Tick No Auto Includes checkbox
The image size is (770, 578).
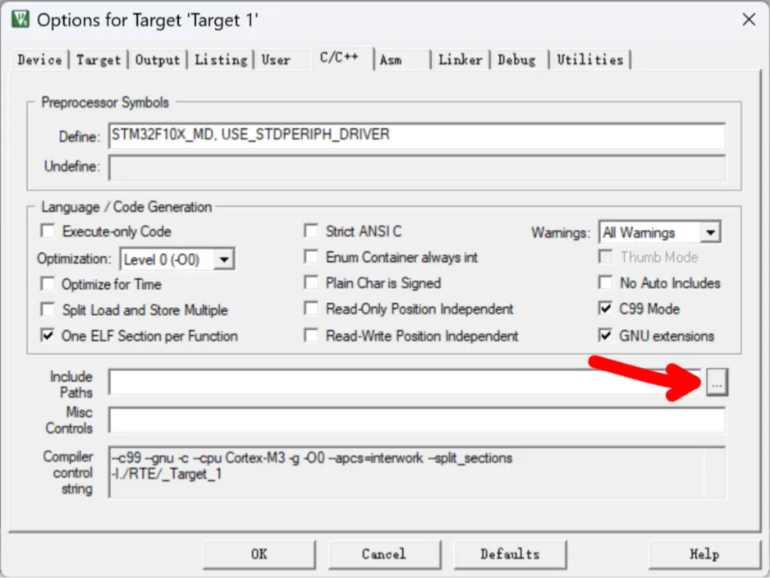coord(606,282)
